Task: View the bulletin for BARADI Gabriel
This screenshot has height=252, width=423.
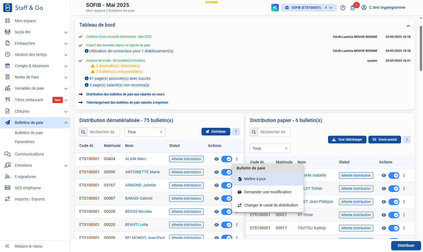Action: click(x=217, y=199)
